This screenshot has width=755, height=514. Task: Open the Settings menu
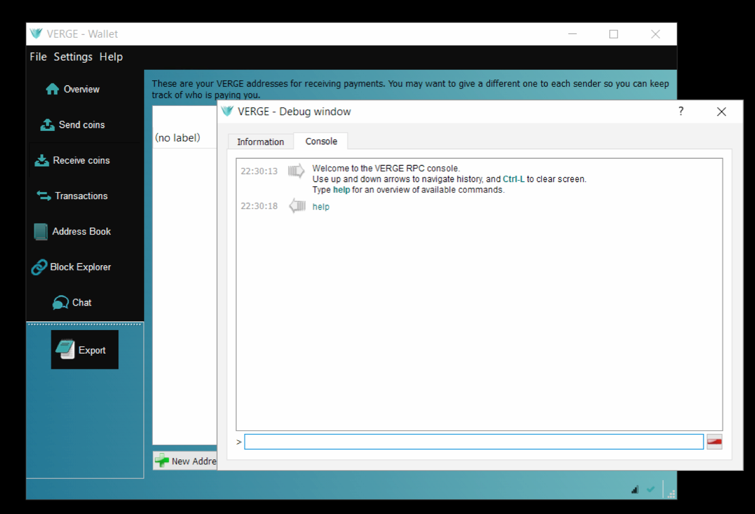coord(73,57)
